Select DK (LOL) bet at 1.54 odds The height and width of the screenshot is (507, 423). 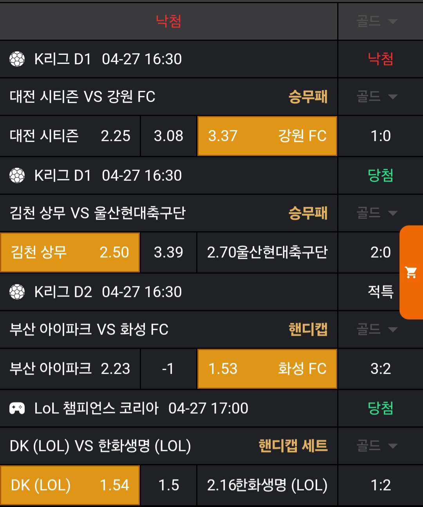click(x=70, y=485)
